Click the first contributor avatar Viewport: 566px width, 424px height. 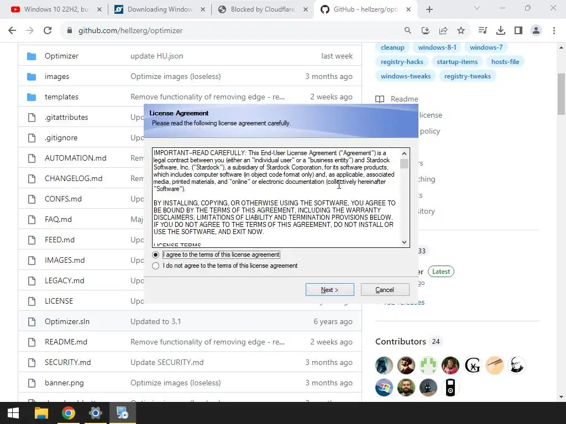click(x=384, y=365)
